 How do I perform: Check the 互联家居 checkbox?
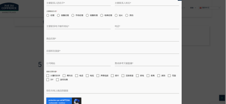coord(123,76)
